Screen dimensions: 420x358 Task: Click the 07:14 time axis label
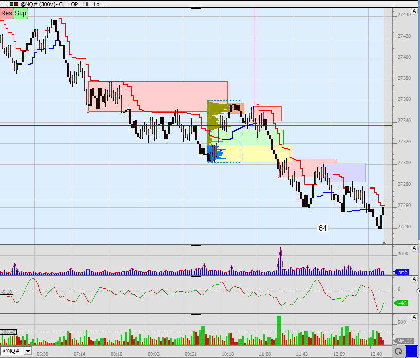click(x=80, y=354)
